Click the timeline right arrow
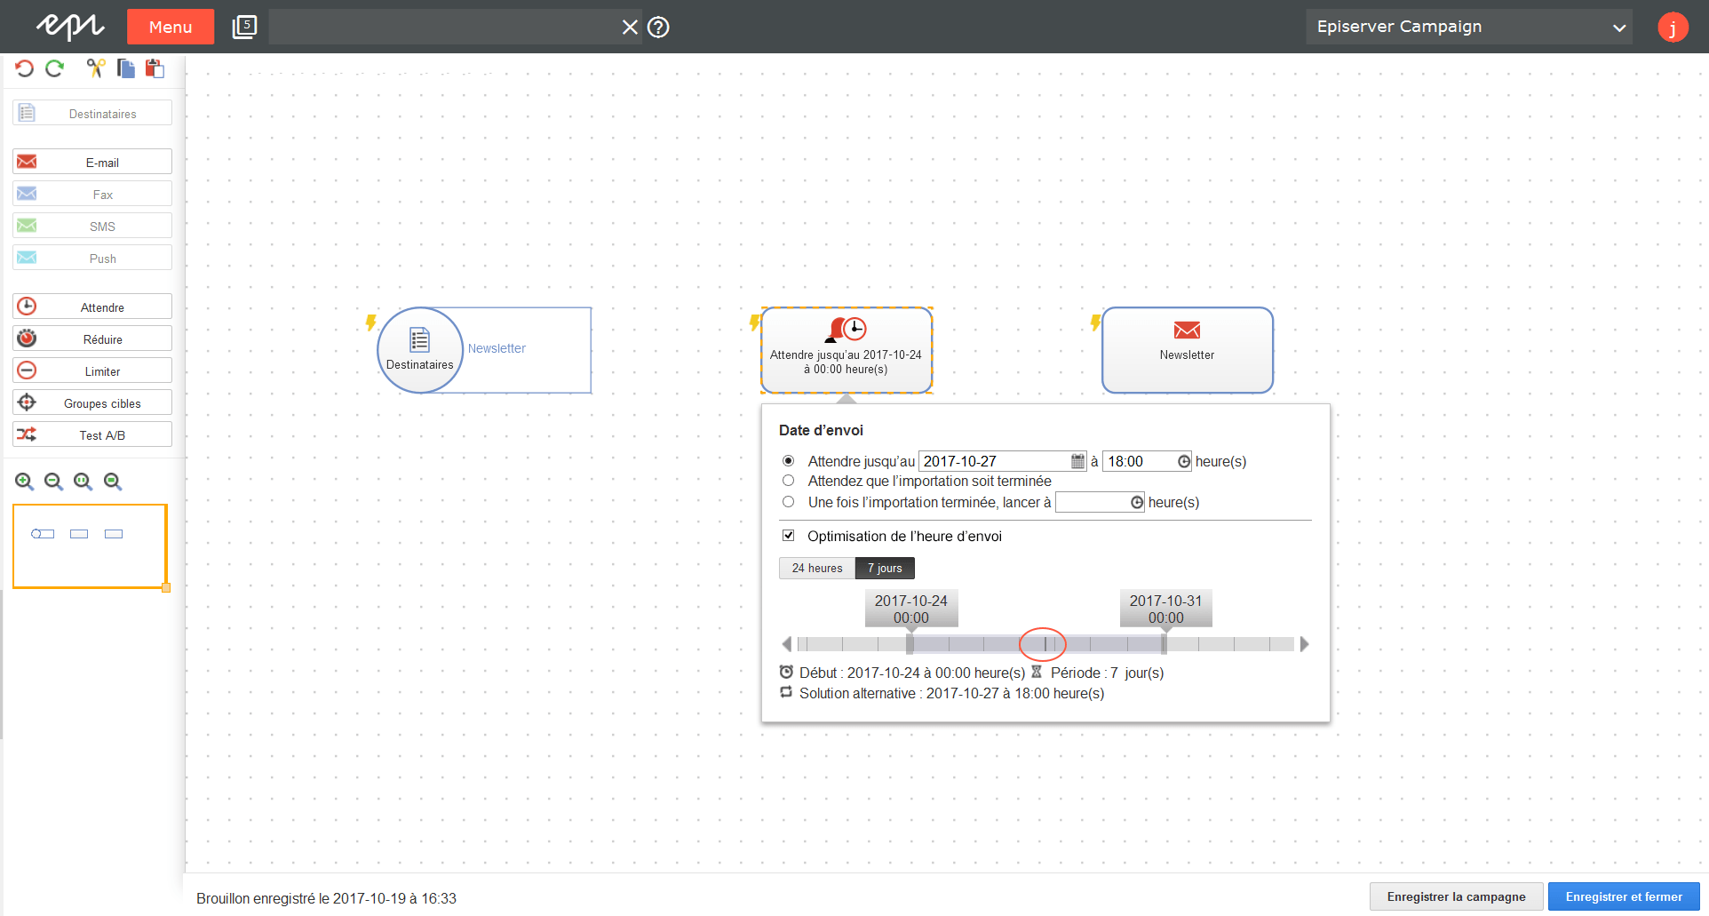Screen dimensions: 1709x916 [x=1304, y=644]
